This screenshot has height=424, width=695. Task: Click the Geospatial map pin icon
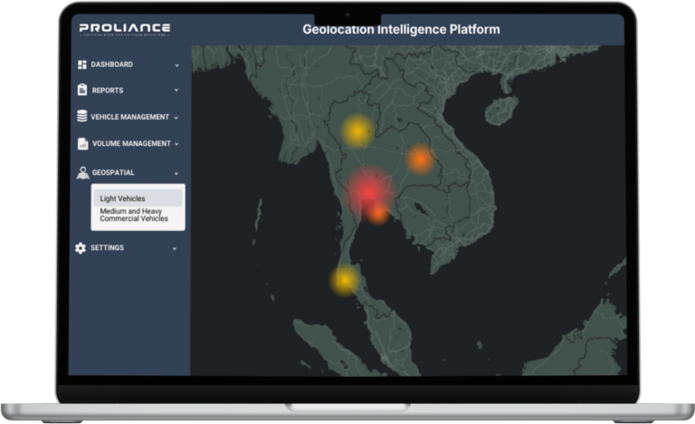click(83, 173)
